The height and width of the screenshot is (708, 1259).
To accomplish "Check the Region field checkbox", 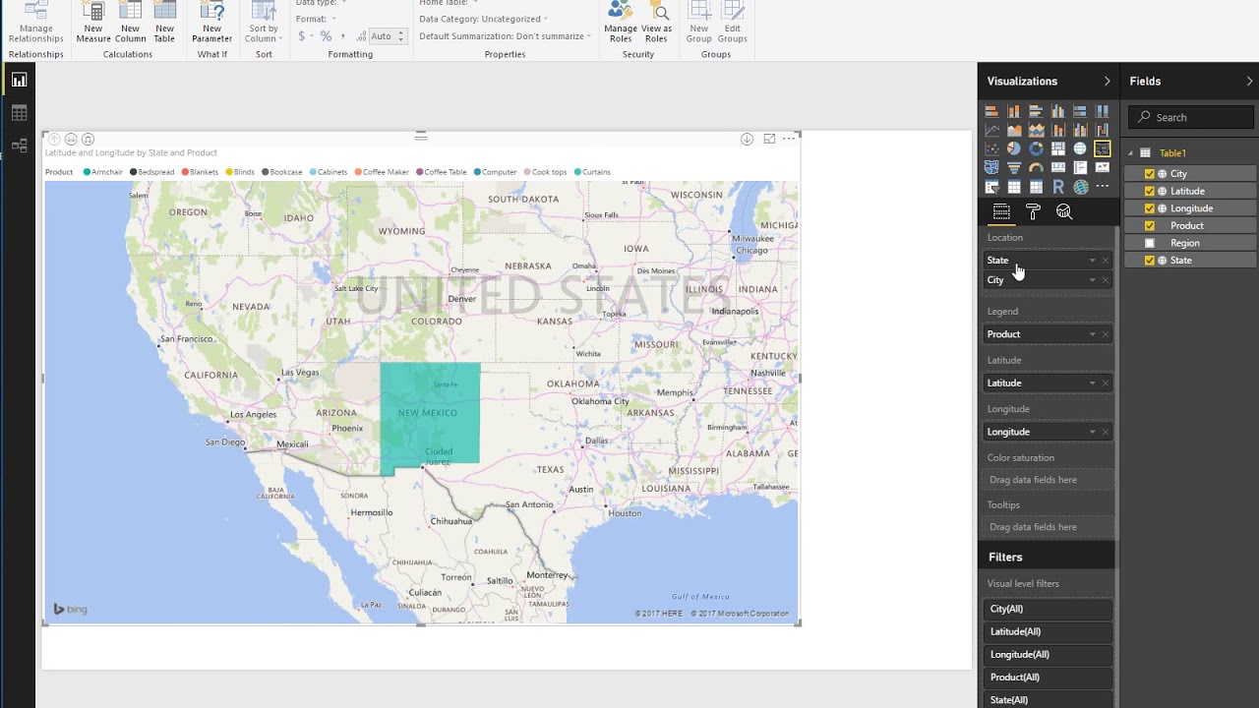I will 1149,243.
